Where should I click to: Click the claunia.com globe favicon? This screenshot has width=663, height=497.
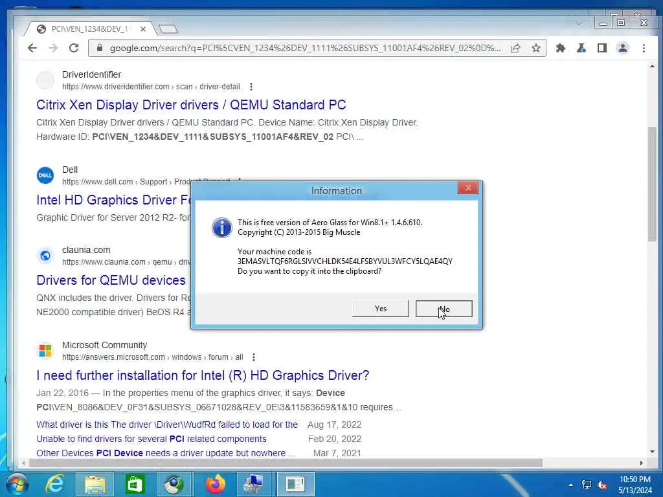click(45, 256)
